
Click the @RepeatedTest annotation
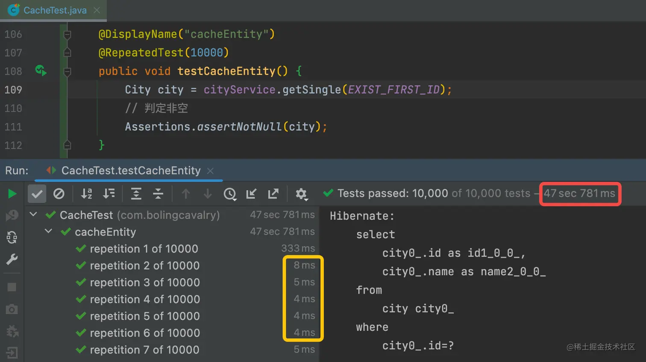coord(141,53)
